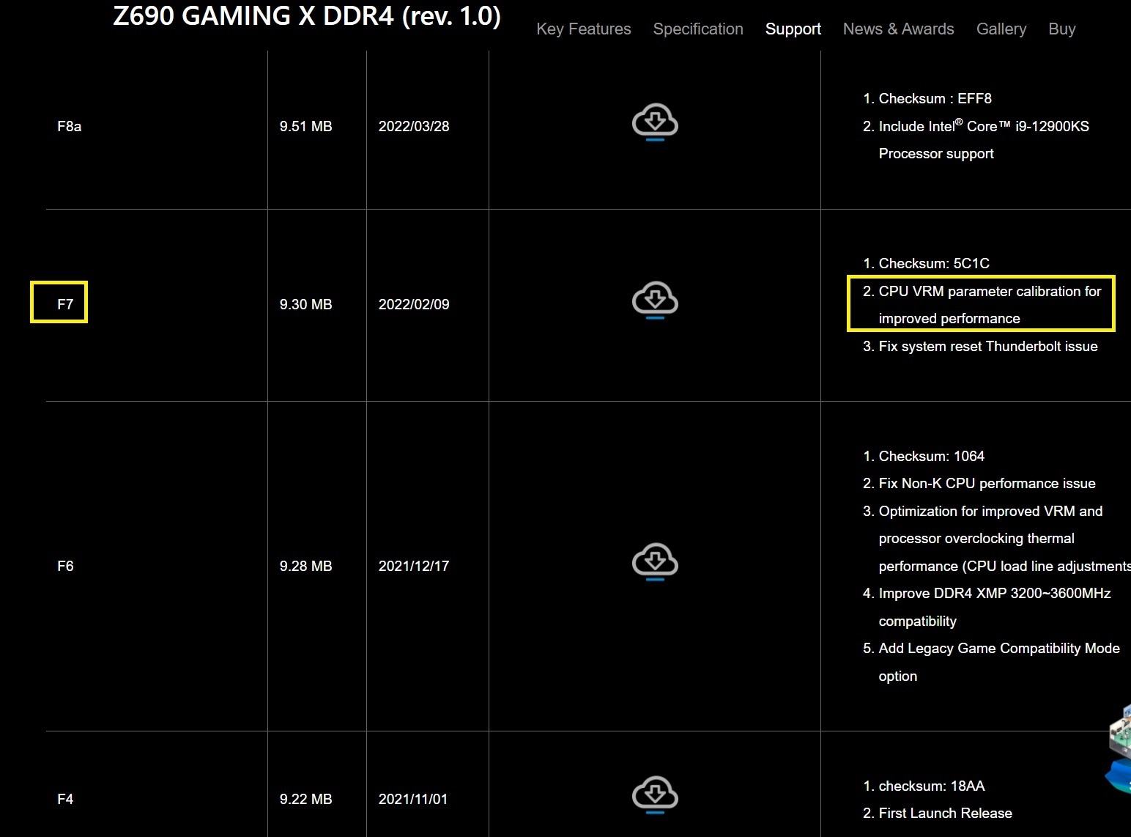Image resolution: width=1131 pixels, height=837 pixels.
Task: Download the F8a BIOS via cloud icon
Action: pyautogui.click(x=655, y=122)
